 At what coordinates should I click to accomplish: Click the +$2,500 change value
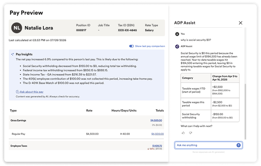pos(217,87)
